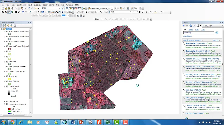This screenshot has height=125, width=224.
Task: Click the Print icon in standard toolbar
Action: point(12,8)
